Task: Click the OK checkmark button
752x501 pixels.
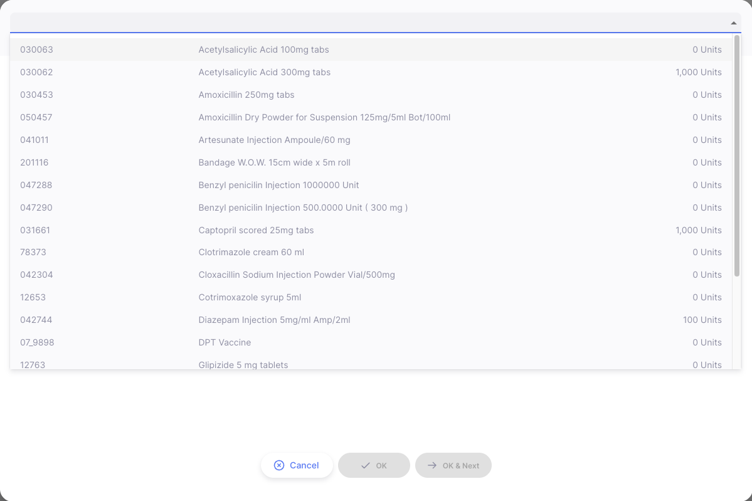Action: (x=374, y=465)
